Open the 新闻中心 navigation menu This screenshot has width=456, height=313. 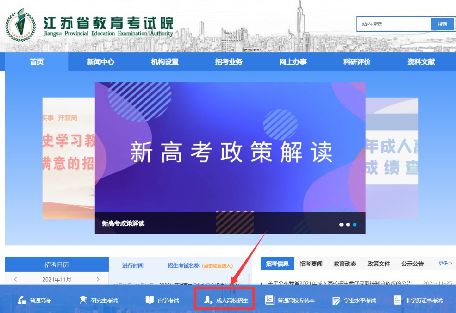click(101, 62)
